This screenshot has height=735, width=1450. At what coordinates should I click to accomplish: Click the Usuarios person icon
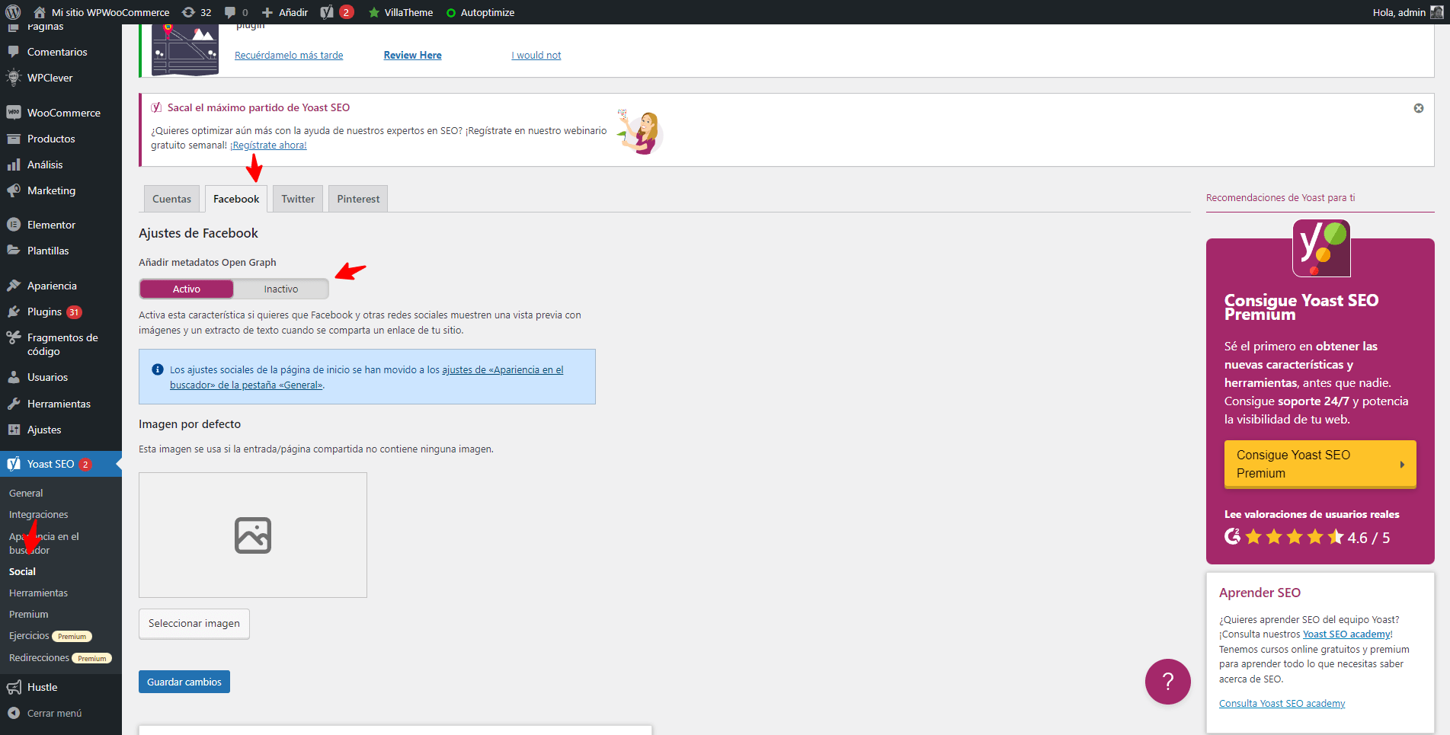tap(14, 377)
